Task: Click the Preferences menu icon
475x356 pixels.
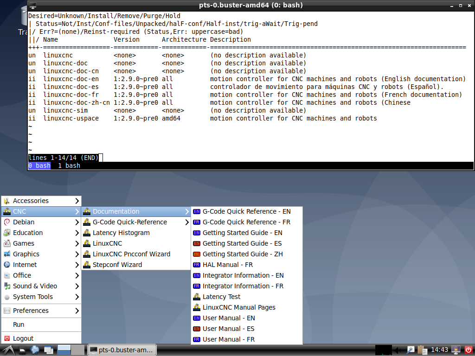Action: [x=7, y=311]
